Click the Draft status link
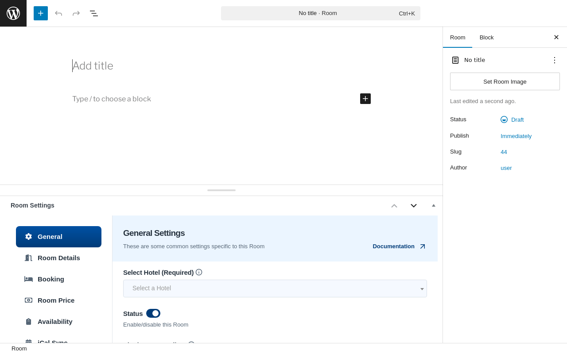Screen dimensions: 567x354 coord(517,119)
